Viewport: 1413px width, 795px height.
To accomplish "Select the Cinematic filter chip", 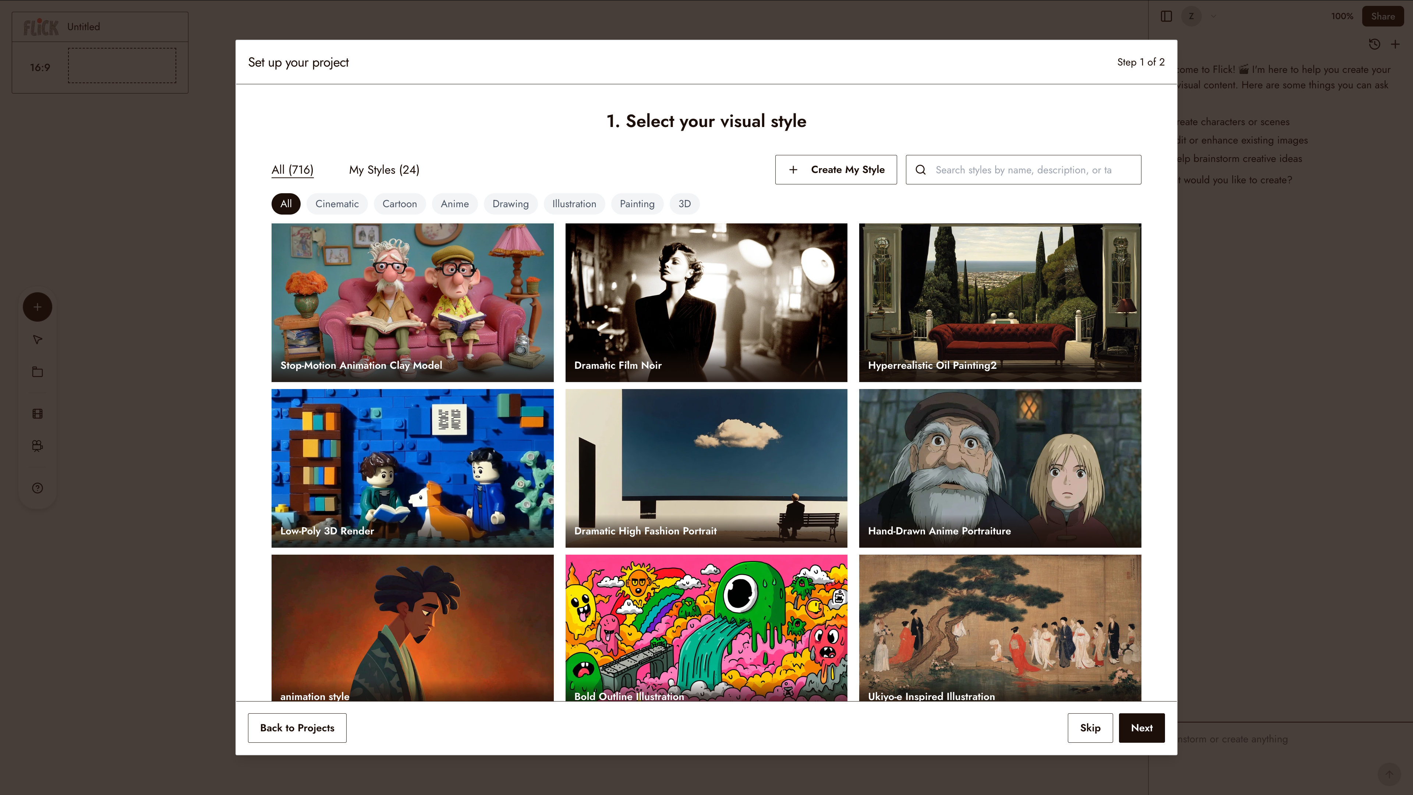I will tap(337, 204).
